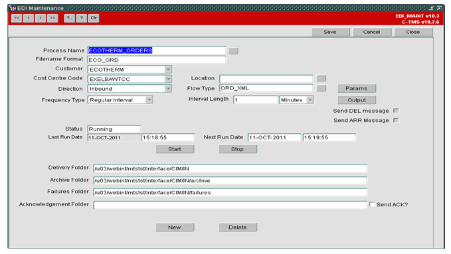
Task: Create a New EDI process
Action: click(x=175, y=227)
